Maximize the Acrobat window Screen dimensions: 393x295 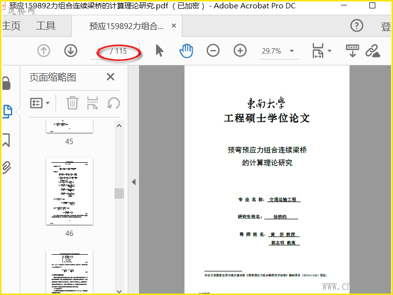click(x=372, y=5)
